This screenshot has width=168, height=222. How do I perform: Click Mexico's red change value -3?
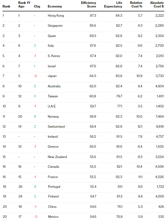tap(35, 217)
